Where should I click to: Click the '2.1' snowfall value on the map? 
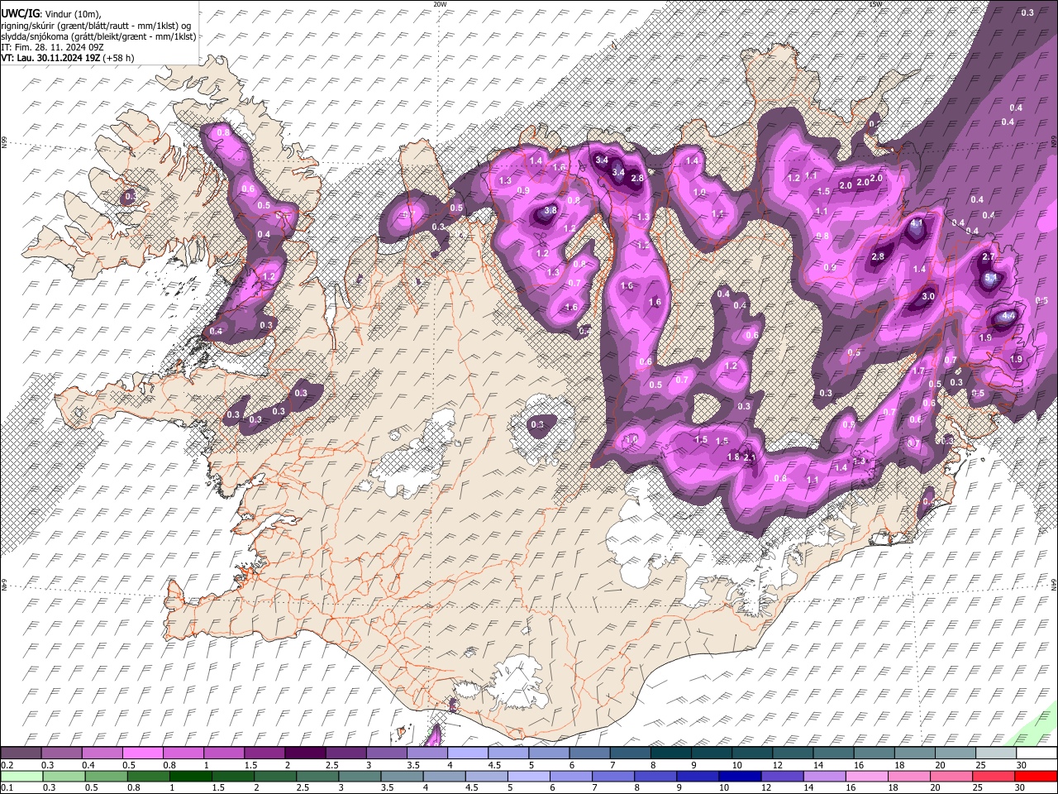click(751, 458)
